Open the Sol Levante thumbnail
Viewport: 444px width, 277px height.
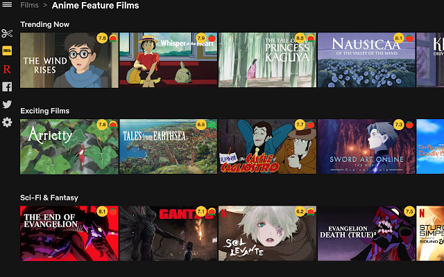[x=267, y=233]
